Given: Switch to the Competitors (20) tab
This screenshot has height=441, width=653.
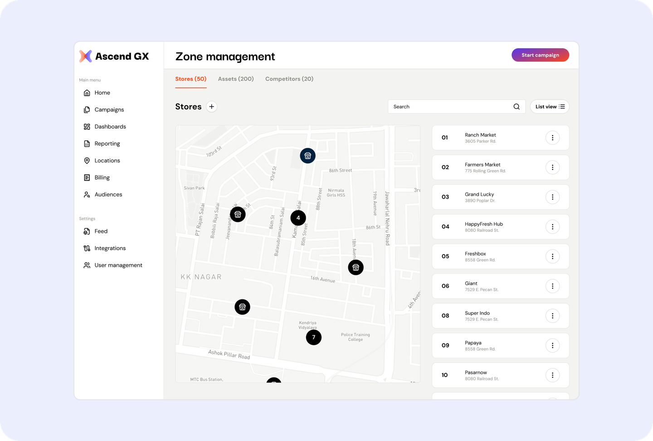Looking at the screenshot, I should pyautogui.click(x=289, y=79).
